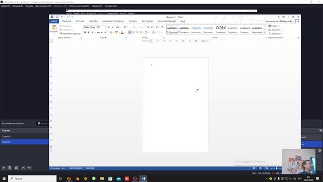Click the Sort (A-Z) icon in the paragraph group
Image resolution: width=323 pixels, height=182 pixels.
click(x=157, y=27)
